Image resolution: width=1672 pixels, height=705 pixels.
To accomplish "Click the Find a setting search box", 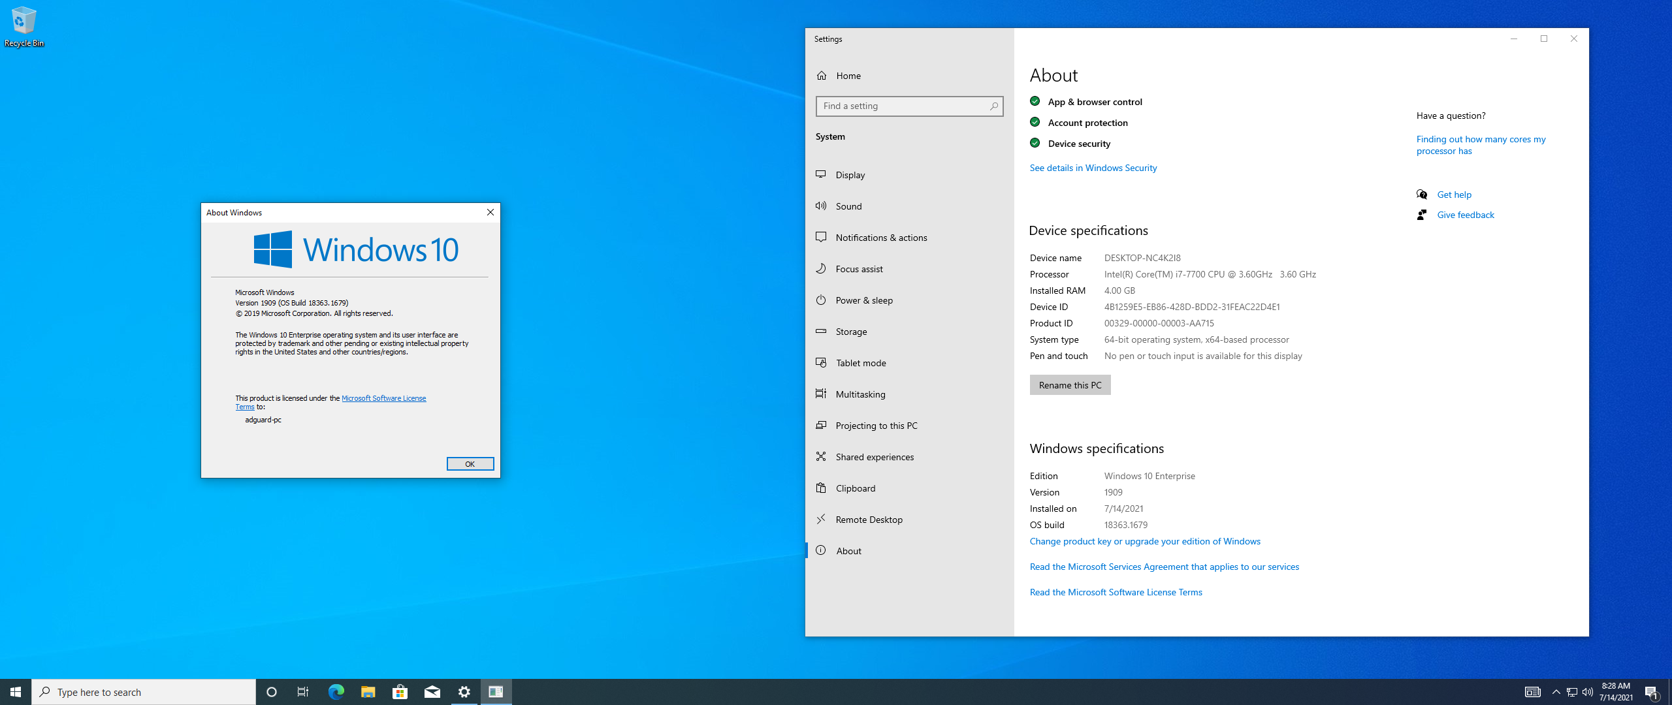I will click(x=901, y=106).
